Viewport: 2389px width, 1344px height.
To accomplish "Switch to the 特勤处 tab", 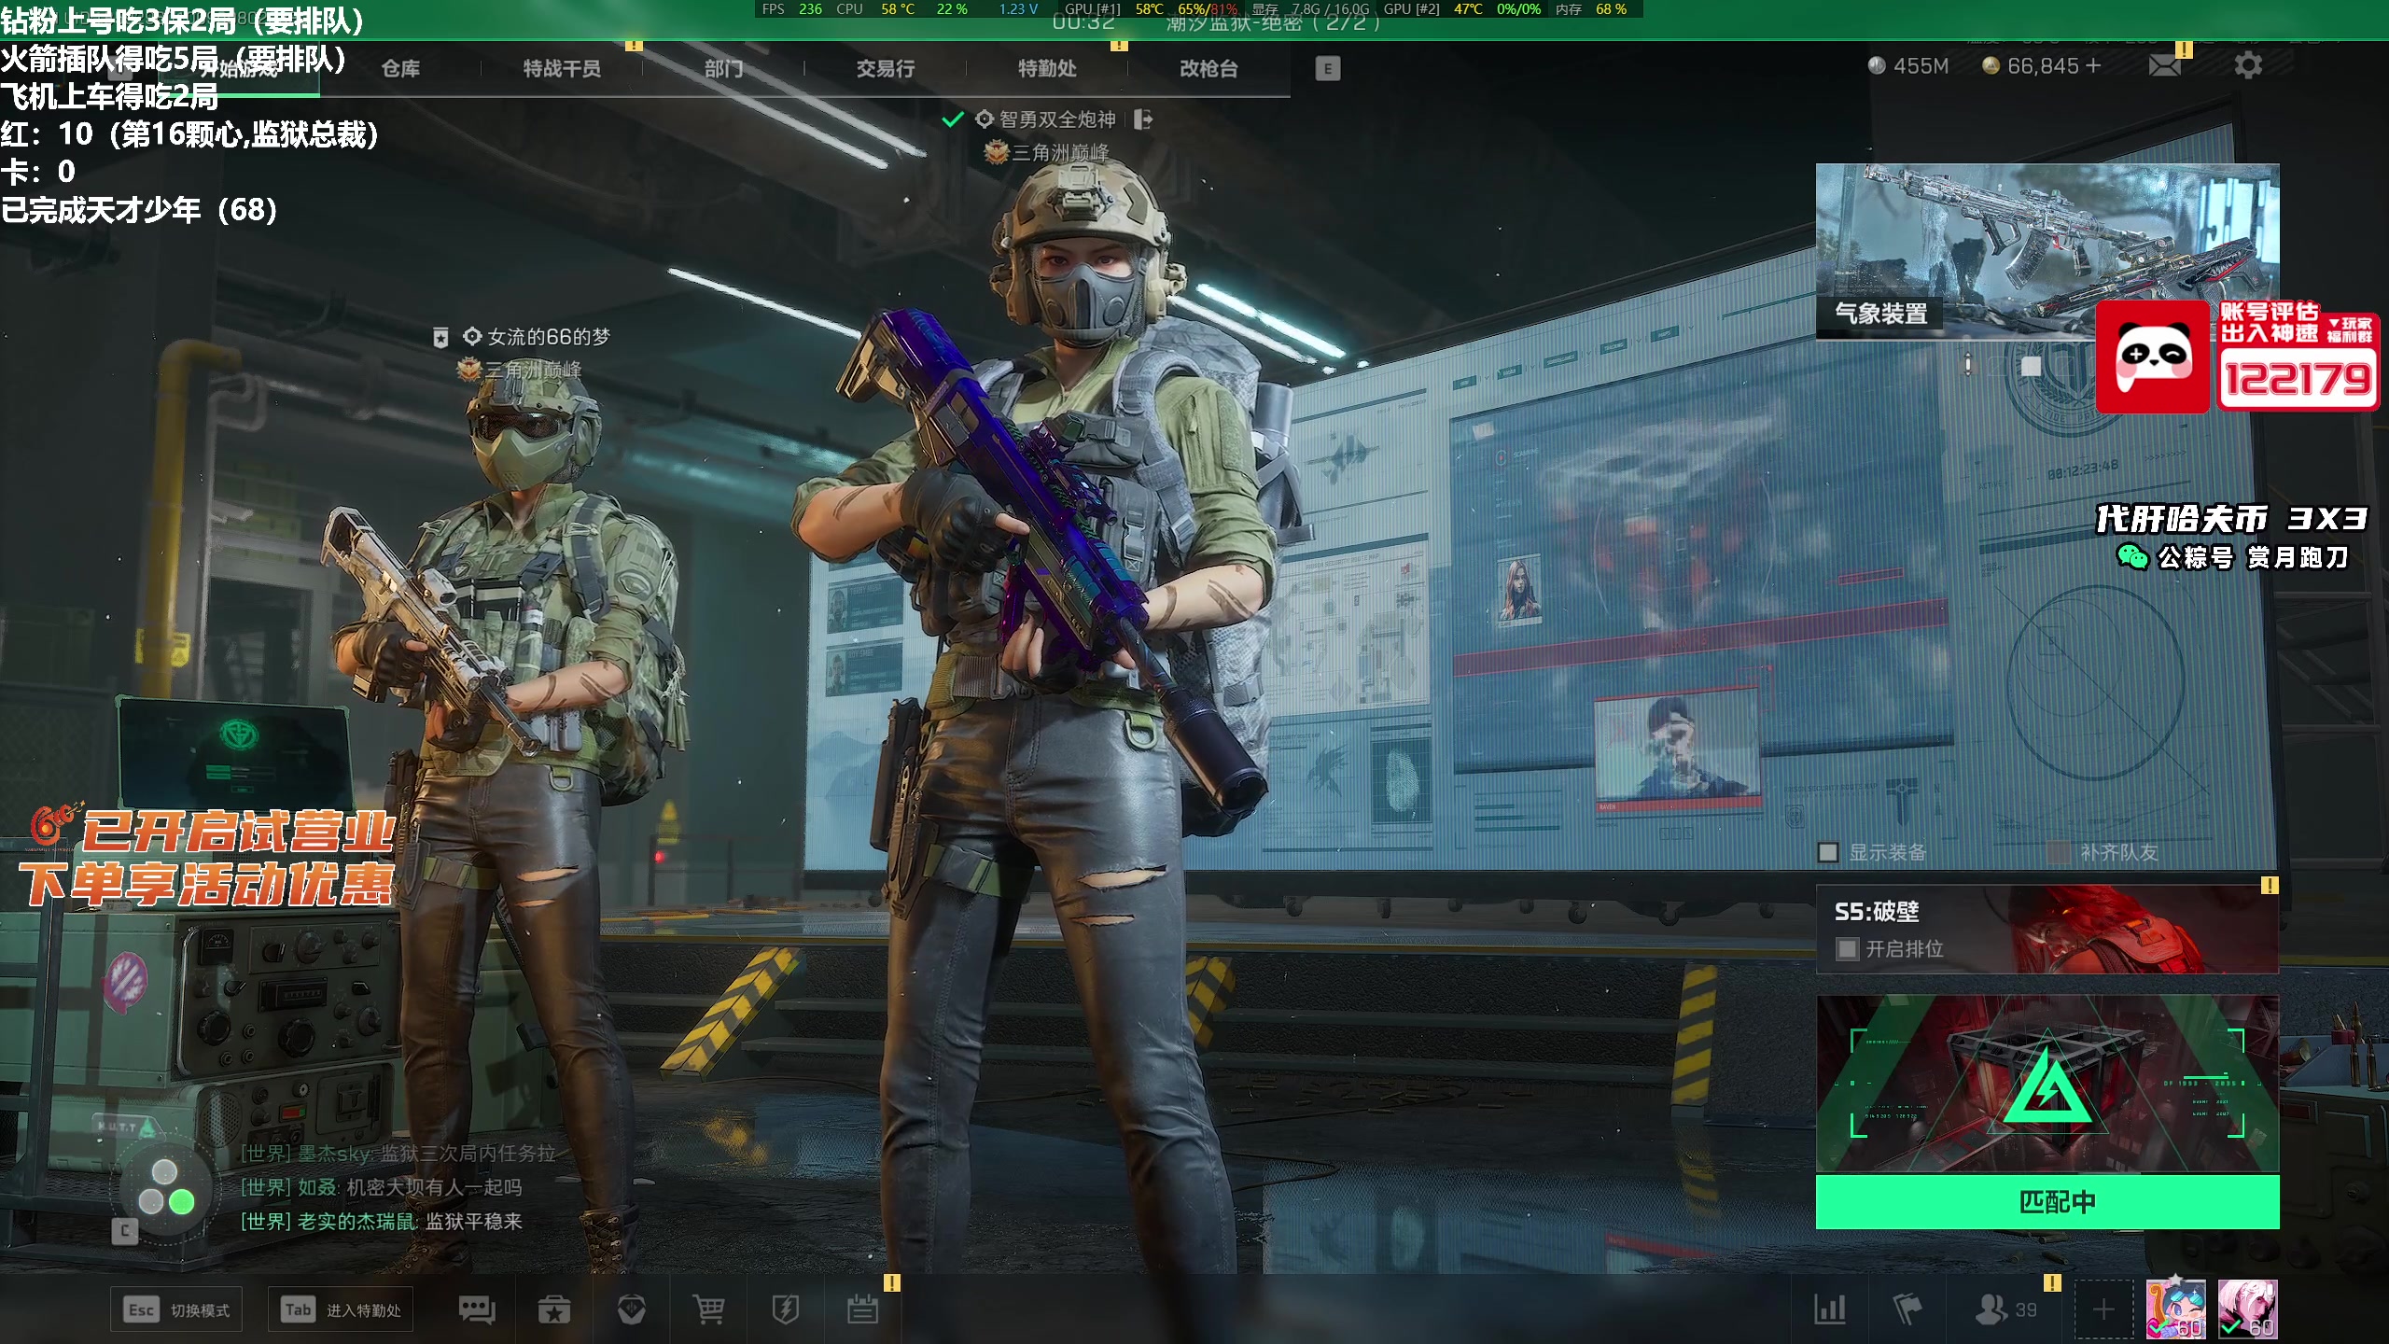I will [1047, 68].
